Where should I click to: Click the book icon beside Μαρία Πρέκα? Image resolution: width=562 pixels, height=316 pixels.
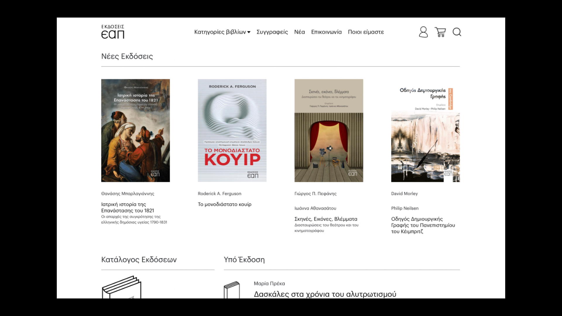coord(232,290)
